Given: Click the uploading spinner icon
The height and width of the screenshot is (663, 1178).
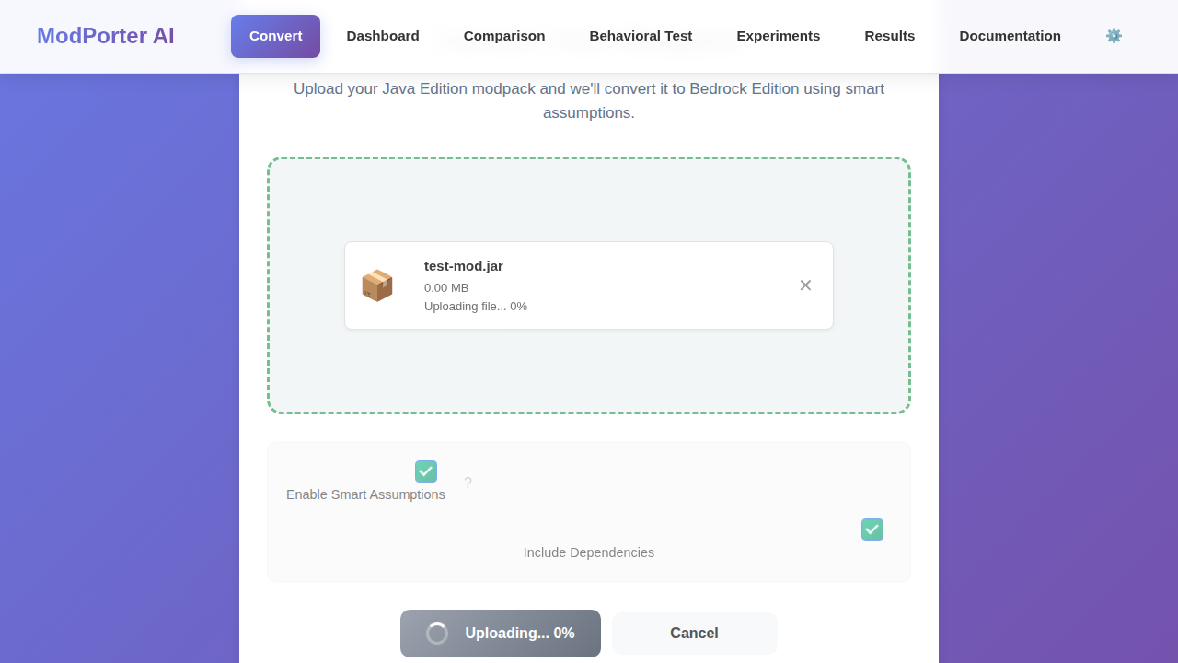Looking at the screenshot, I should coord(437,634).
